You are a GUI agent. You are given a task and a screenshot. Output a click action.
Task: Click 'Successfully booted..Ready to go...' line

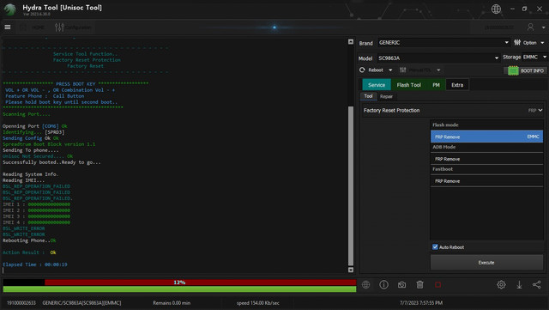click(51, 162)
